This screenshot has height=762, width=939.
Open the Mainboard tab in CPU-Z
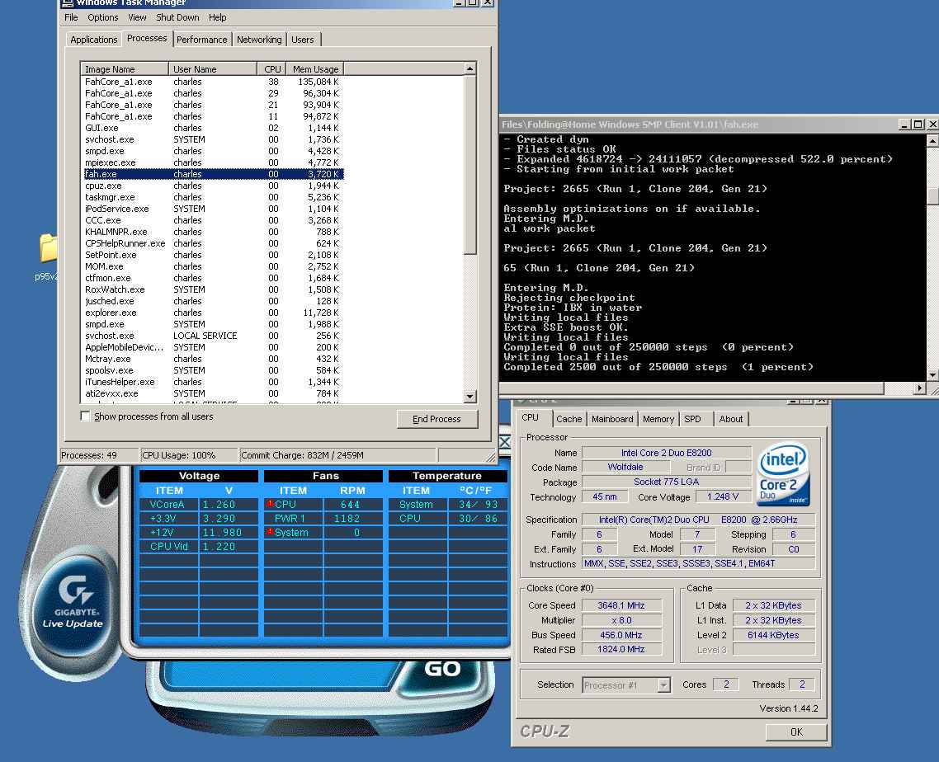[x=612, y=419]
